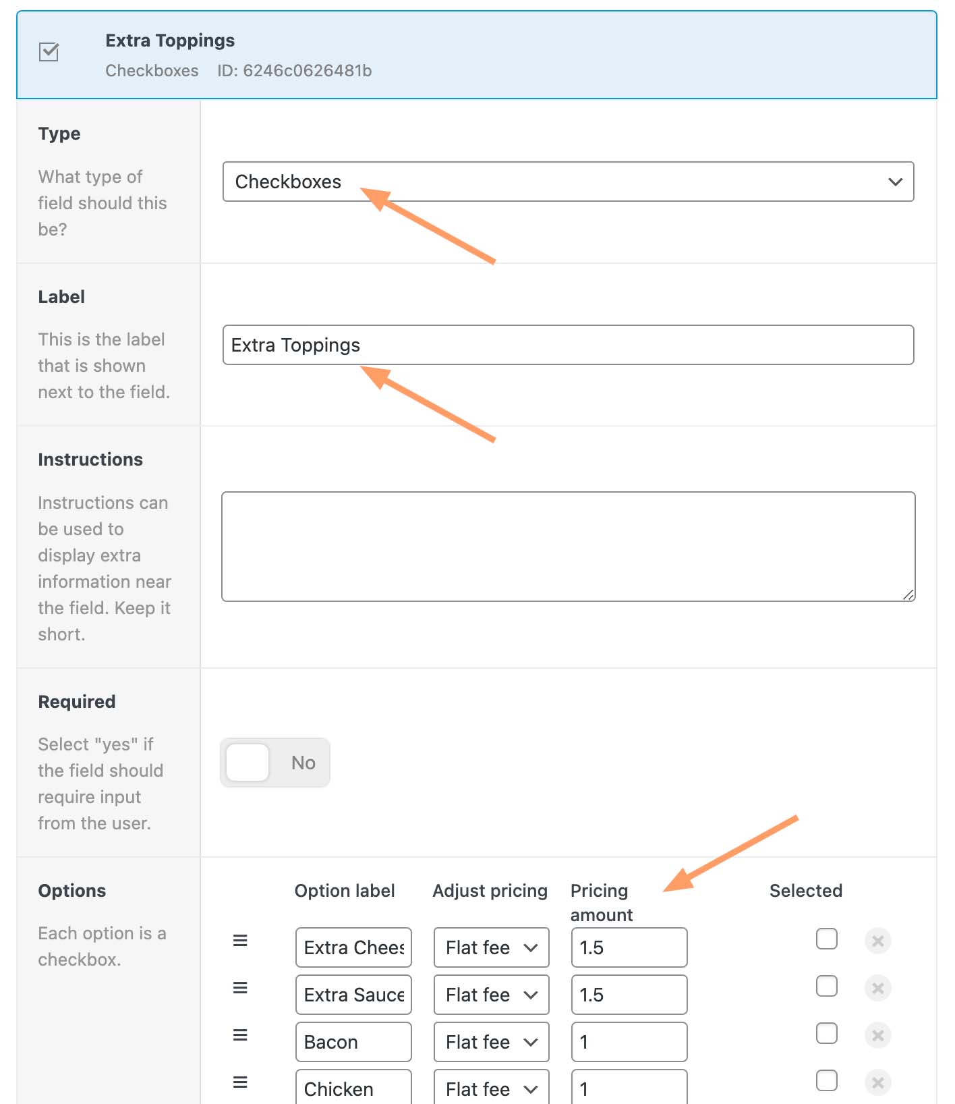Click the checkbox field icon in header
955x1104 pixels.
49,52
